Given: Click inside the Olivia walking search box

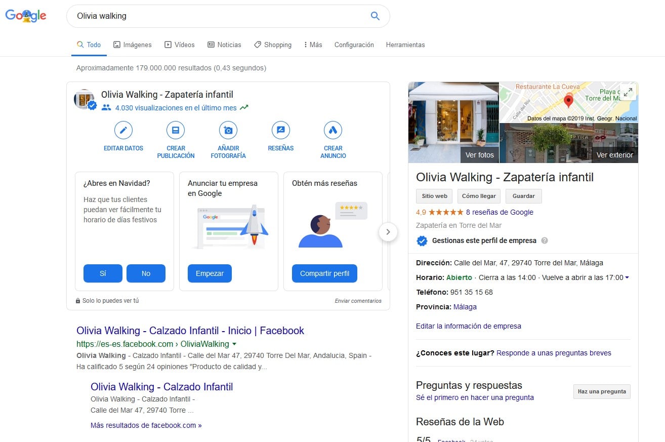Looking at the screenshot, I should [218, 16].
